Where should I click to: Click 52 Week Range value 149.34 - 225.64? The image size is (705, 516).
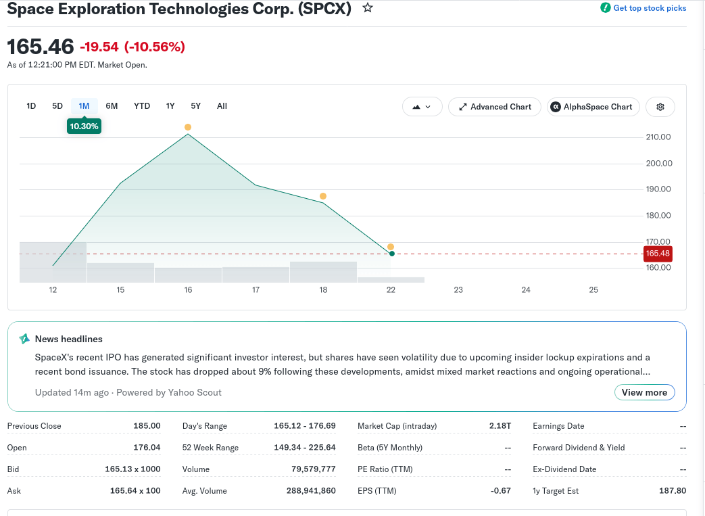coord(305,448)
